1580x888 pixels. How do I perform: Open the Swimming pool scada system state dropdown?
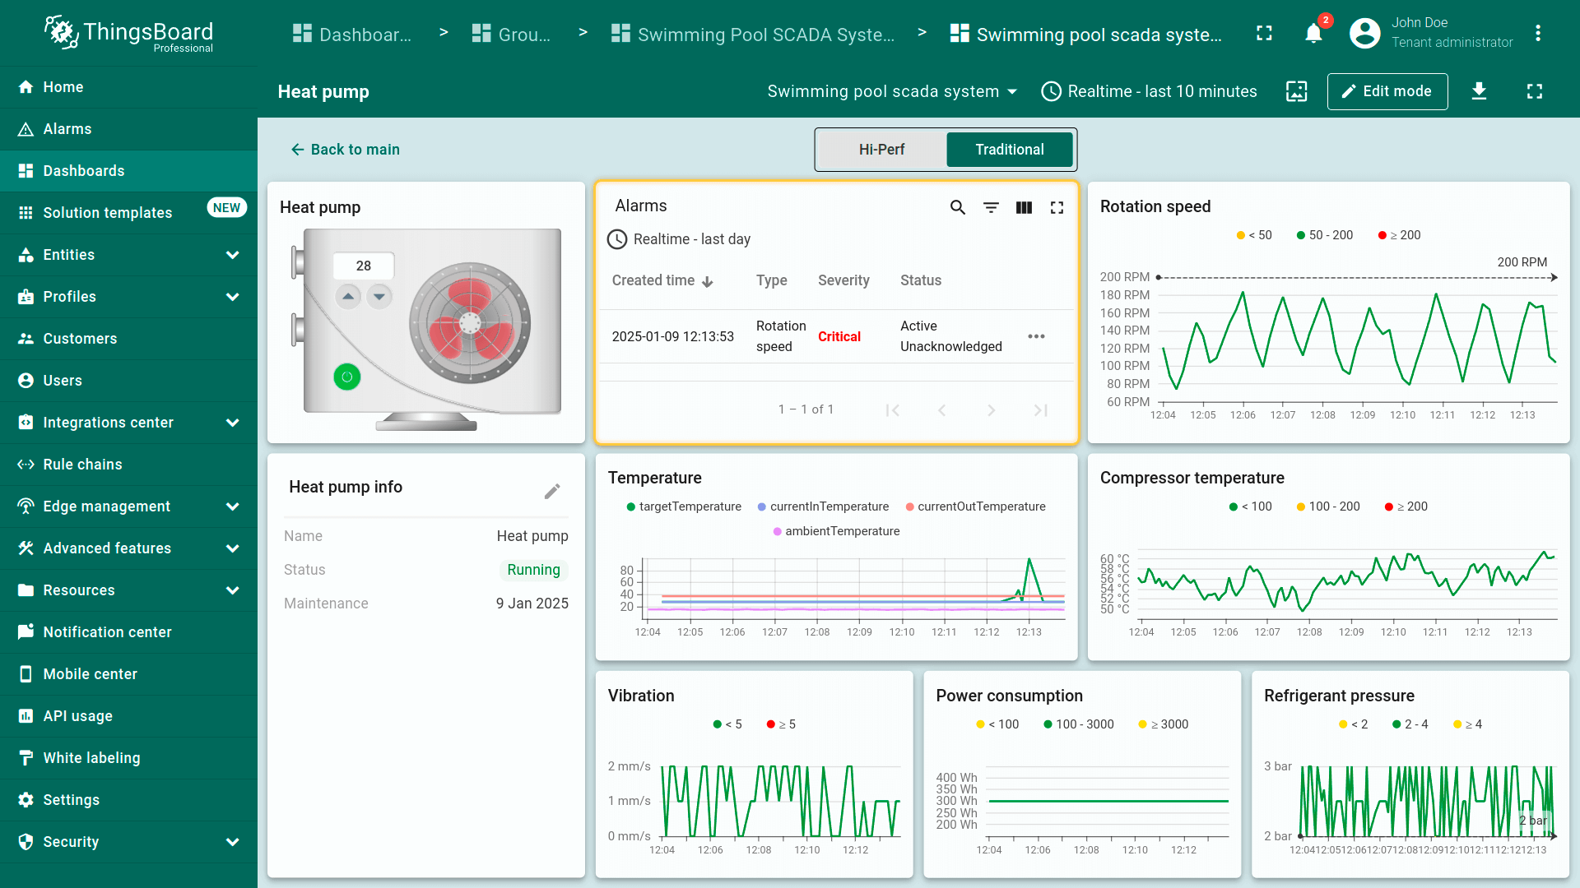[892, 91]
